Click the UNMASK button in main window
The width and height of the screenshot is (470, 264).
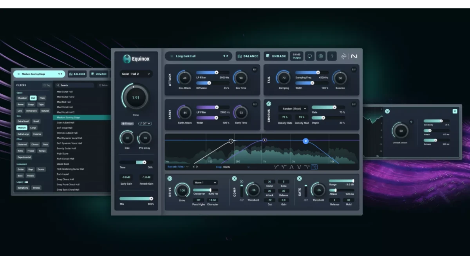click(276, 56)
